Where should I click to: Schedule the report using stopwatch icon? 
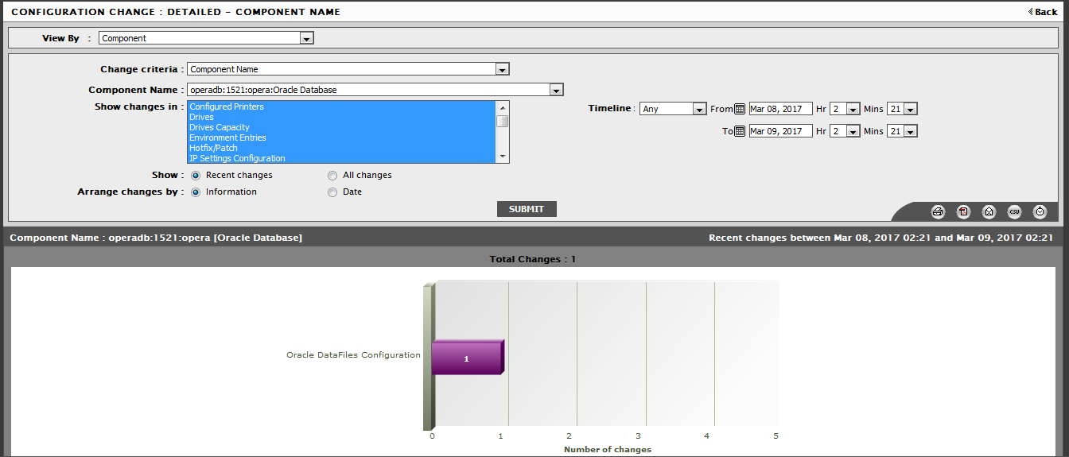[1040, 211]
